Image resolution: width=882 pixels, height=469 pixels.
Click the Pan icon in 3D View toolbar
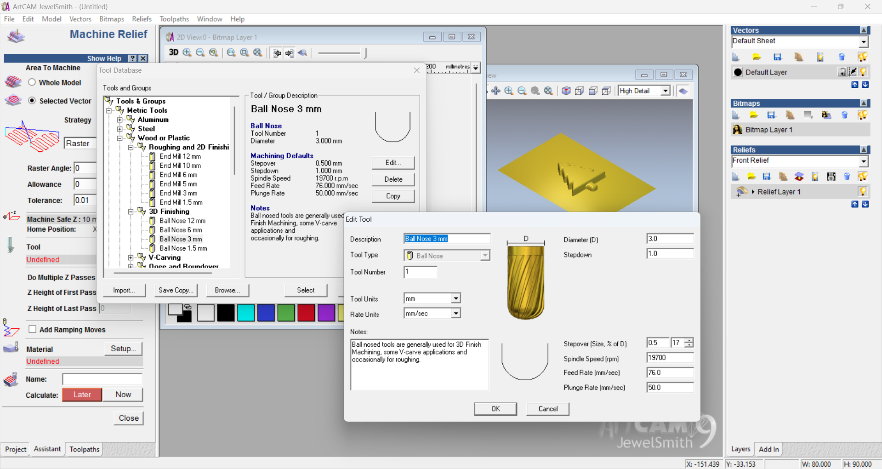coord(495,91)
